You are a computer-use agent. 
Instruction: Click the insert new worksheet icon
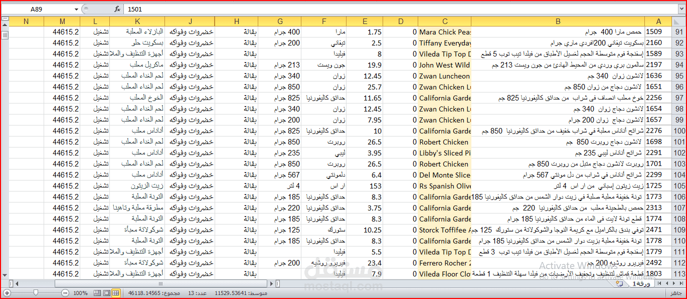tap(619, 283)
